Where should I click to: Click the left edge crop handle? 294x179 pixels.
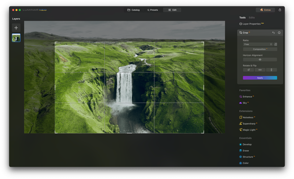click(55, 88)
